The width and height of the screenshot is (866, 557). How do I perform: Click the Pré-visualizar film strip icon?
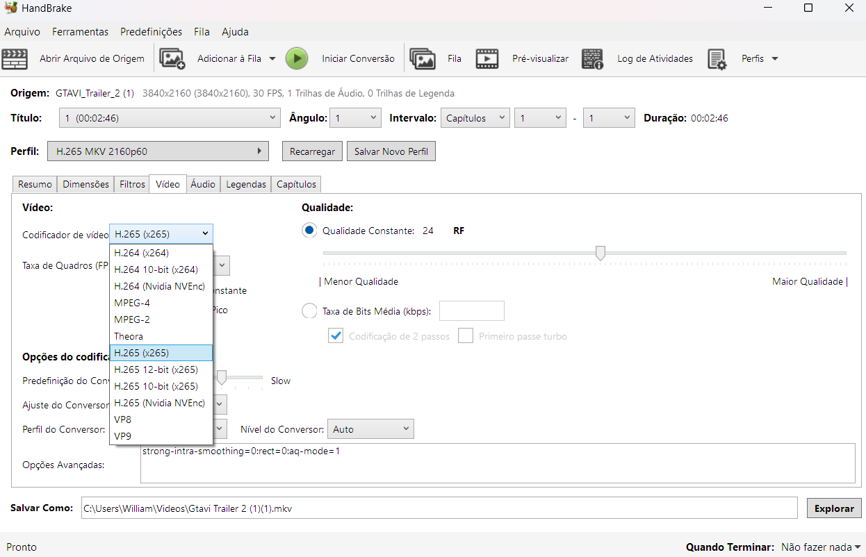pos(487,59)
